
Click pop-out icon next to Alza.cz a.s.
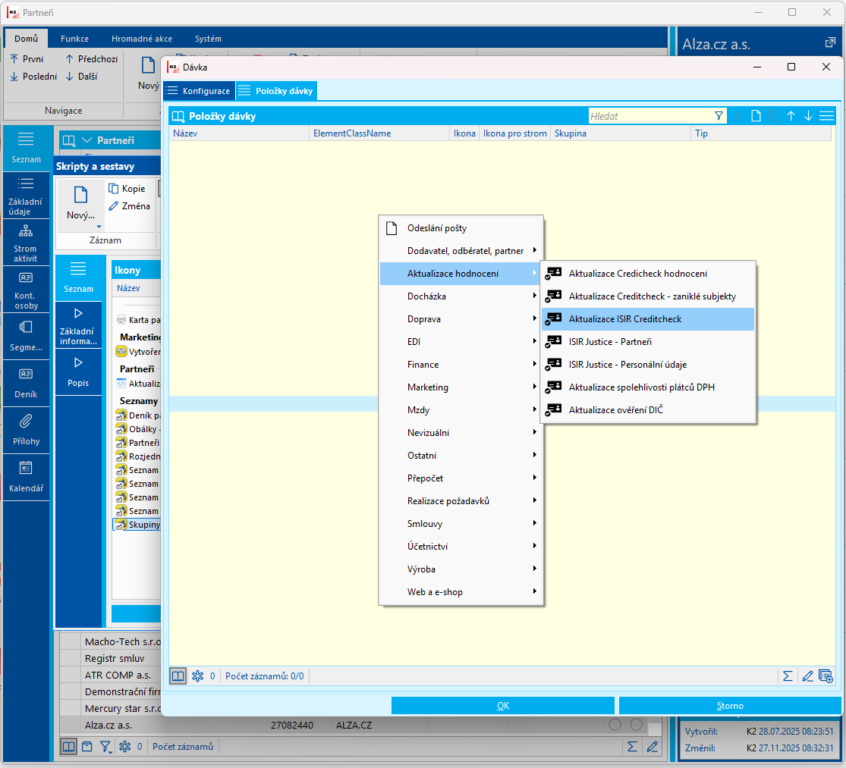pos(830,42)
